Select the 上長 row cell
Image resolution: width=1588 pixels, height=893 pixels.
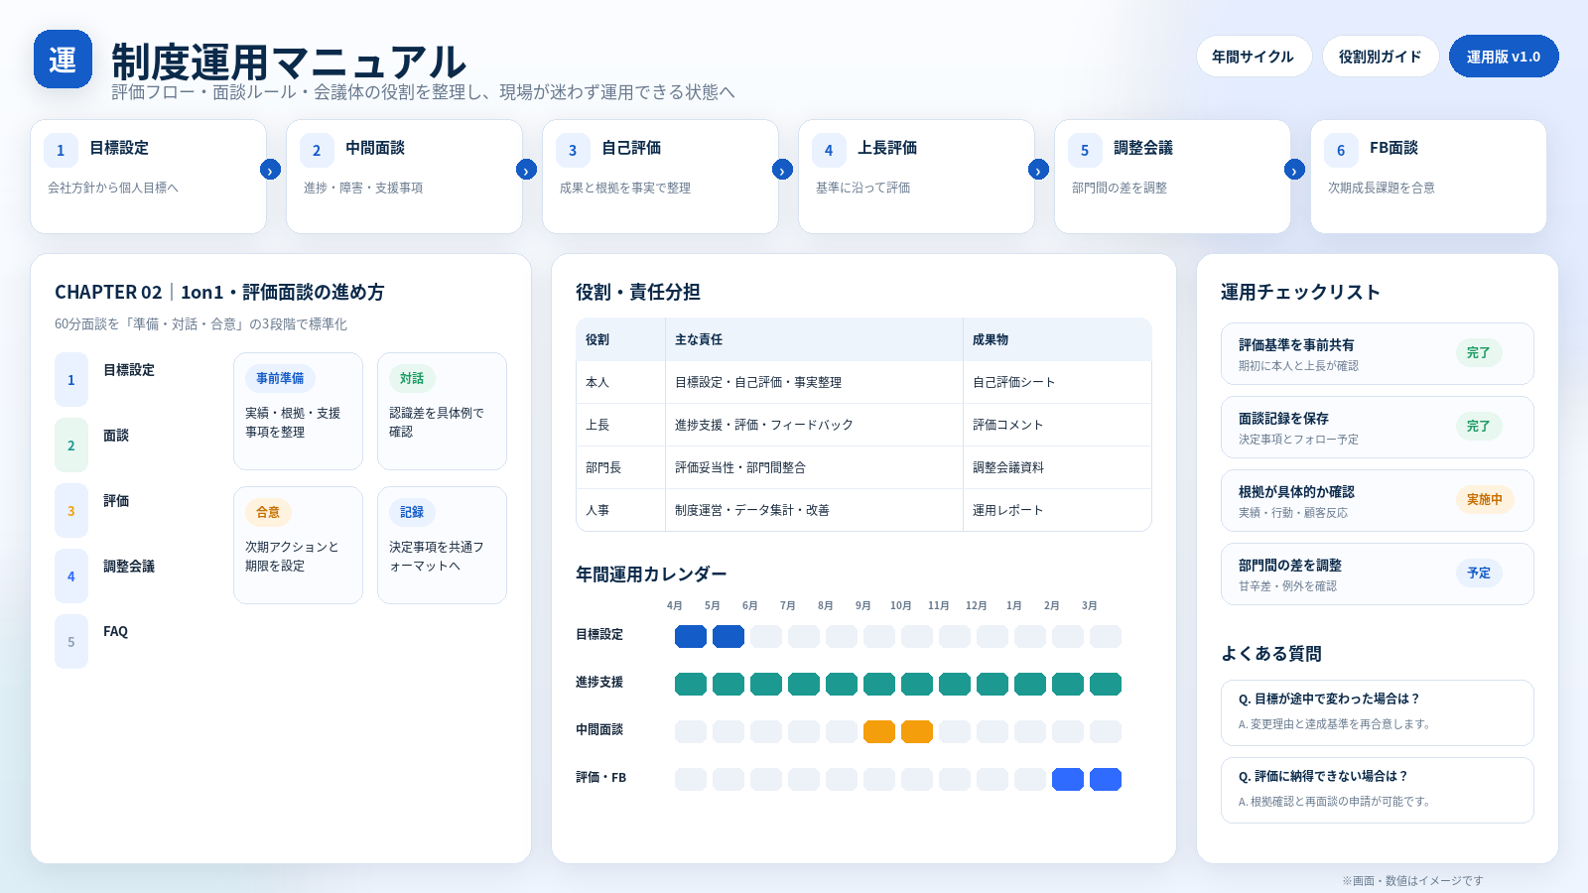click(x=620, y=425)
